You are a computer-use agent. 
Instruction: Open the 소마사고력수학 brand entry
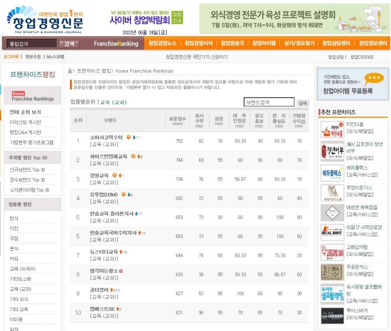(106, 137)
